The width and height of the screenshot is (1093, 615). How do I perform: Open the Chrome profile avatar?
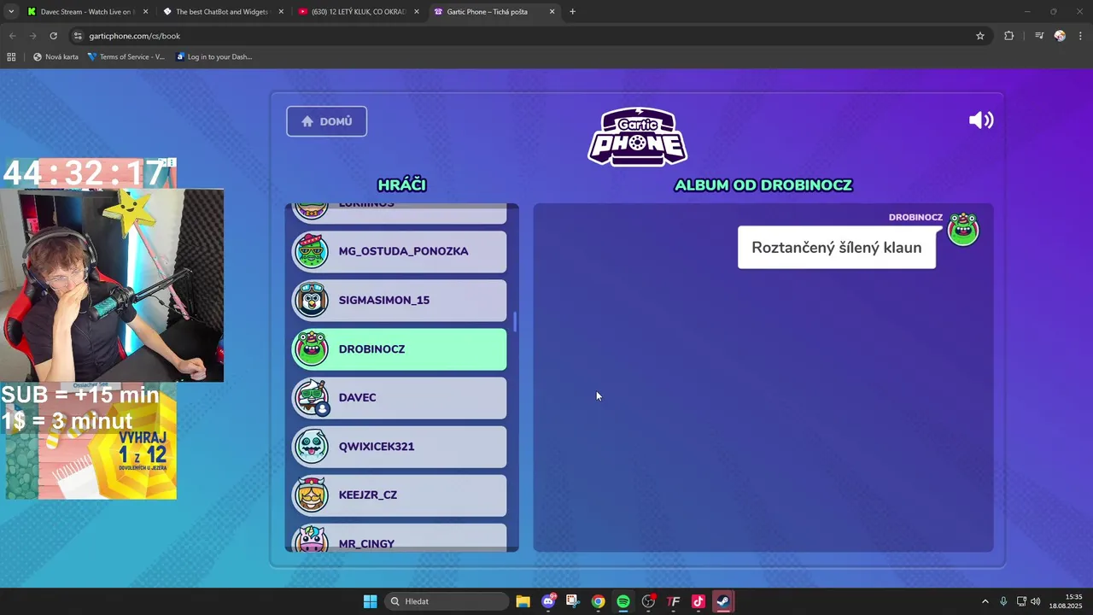1060,36
